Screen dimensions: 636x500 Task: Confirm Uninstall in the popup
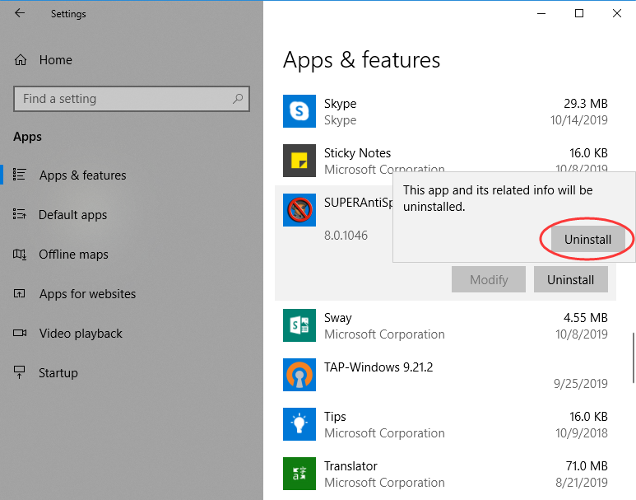pos(587,239)
